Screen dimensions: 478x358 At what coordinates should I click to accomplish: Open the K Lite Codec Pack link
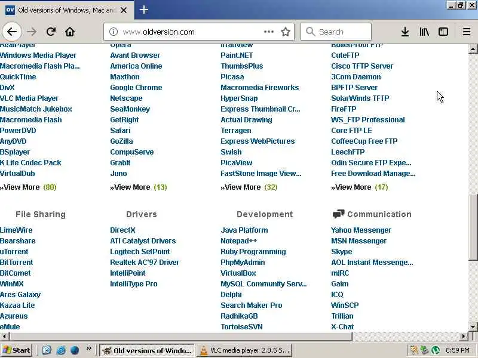[x=30, y=163]
